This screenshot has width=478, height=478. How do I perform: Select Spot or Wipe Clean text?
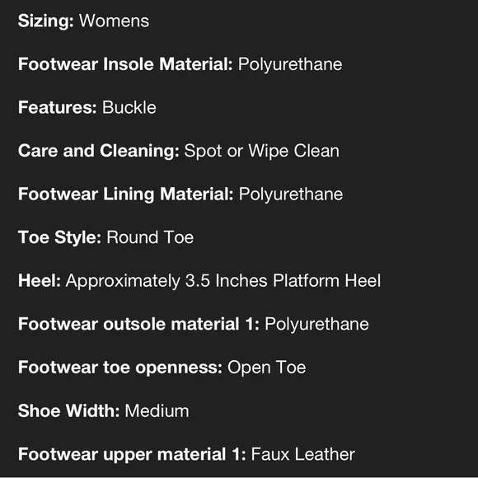(x=261, y=151)
